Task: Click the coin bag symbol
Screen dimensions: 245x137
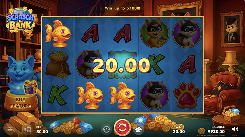Action: pyautogui.click(x=58, y=64)
